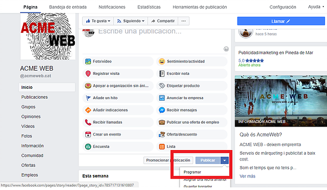Viewport: 327px width, 190px height.
Task: Click the Ver más link
Action: click(247, 177)
